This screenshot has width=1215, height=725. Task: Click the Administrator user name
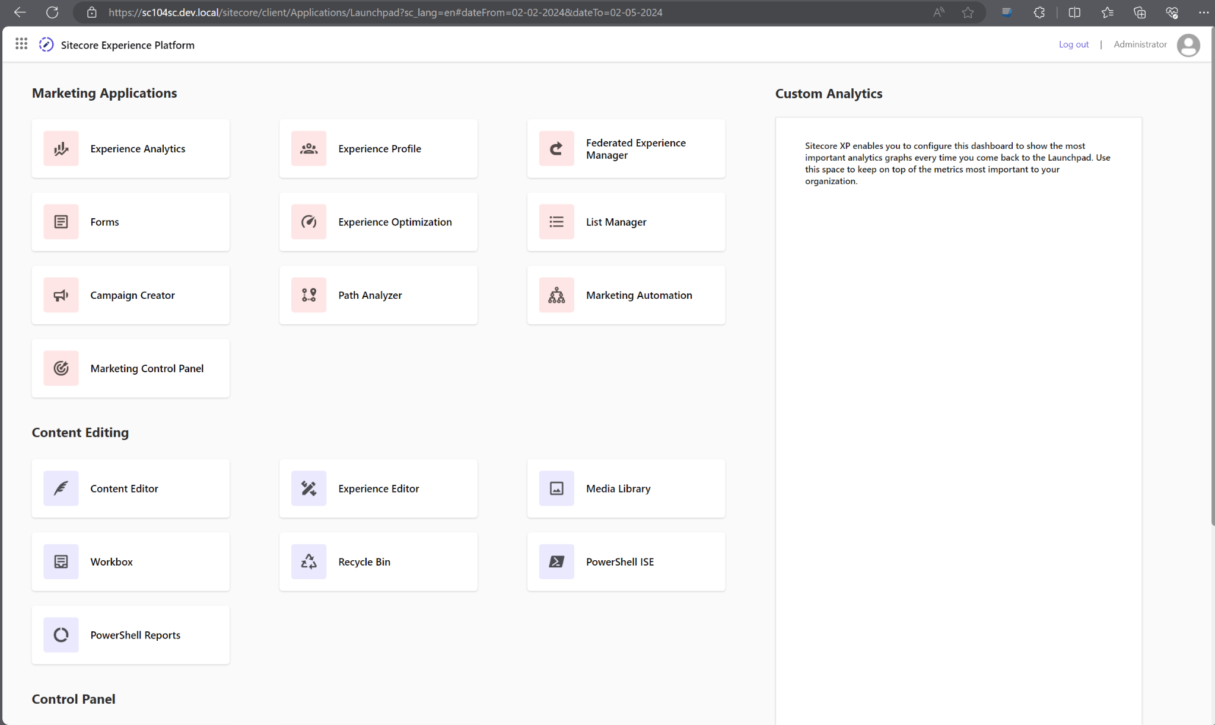point(1140,44)
